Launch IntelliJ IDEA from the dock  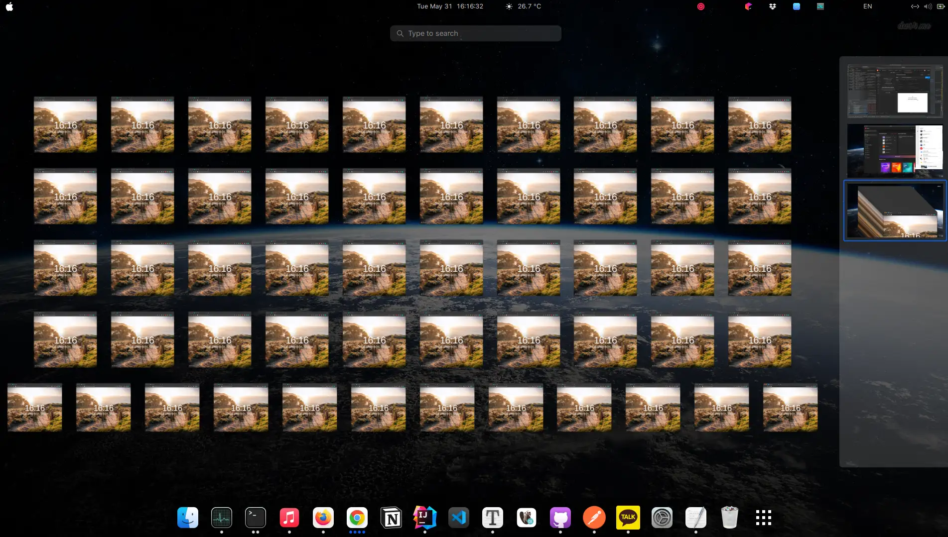click(425, 518)
